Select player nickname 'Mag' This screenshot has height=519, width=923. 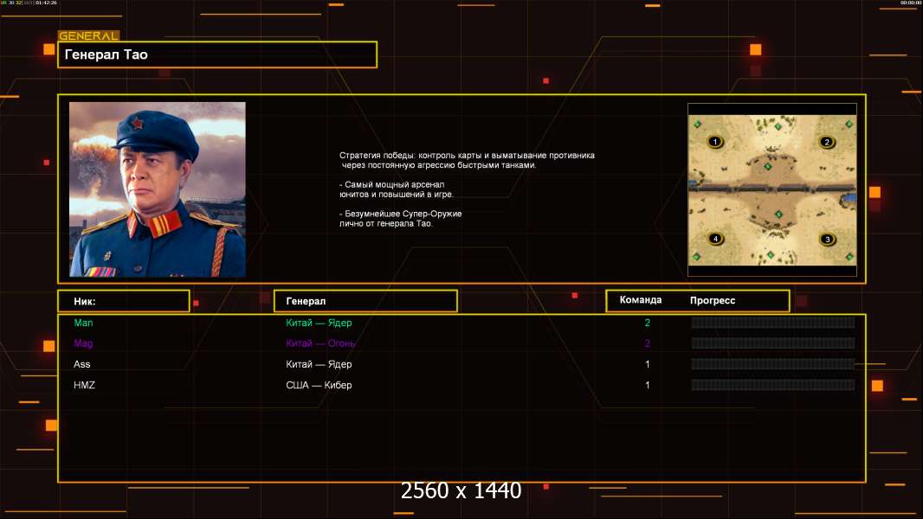83,343
